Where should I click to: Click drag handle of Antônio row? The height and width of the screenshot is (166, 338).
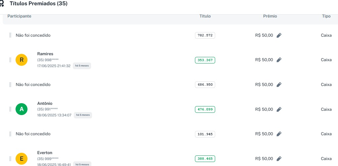point(10,109)
